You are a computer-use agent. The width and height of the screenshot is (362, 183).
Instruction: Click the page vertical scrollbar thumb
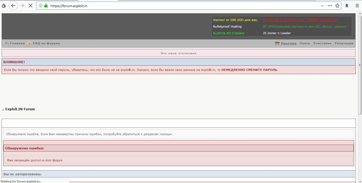coord(360,64)
